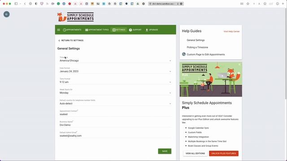
Task: Click the Google Calendar Sync feature text
Action: (198, 128)
